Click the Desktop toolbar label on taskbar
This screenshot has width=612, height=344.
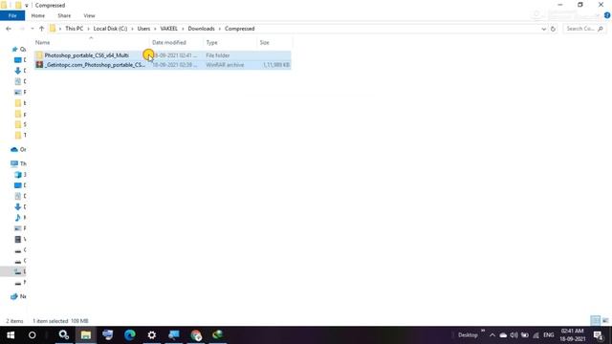click(468, 335)
